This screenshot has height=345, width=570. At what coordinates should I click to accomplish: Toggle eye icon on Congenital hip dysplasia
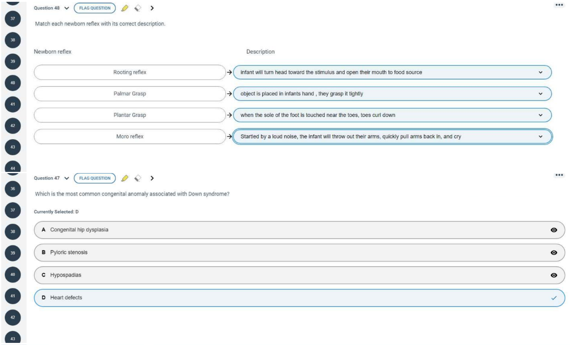[554, 230]
